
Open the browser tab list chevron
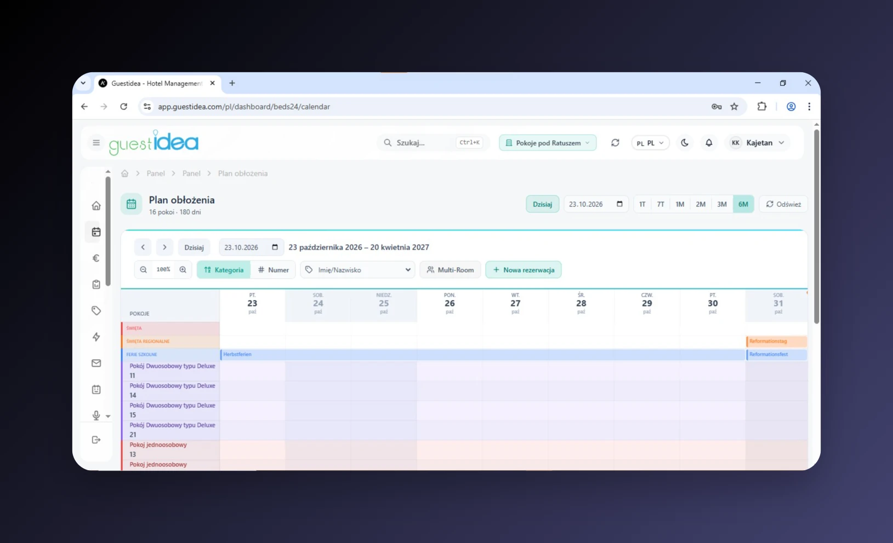tap(83, 83)
